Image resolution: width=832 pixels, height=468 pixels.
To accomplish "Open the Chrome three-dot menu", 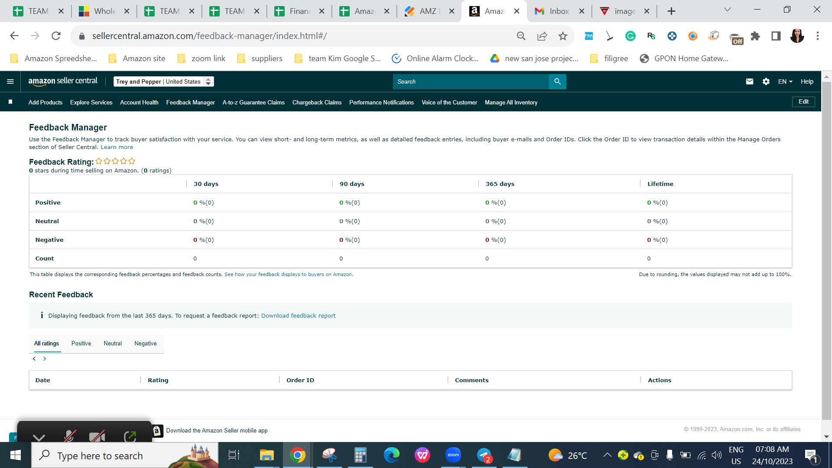I will tap(818, 36).
